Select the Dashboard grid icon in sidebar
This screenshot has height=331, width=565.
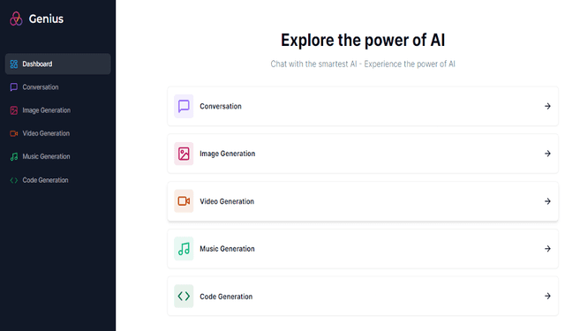[x=14, y=64]
